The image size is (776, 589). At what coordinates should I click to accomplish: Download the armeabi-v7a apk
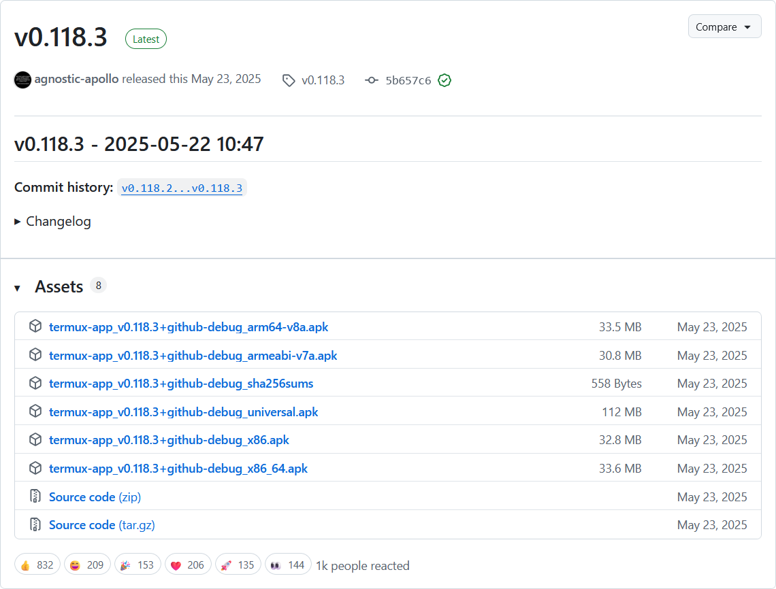[x=193, y=356]
